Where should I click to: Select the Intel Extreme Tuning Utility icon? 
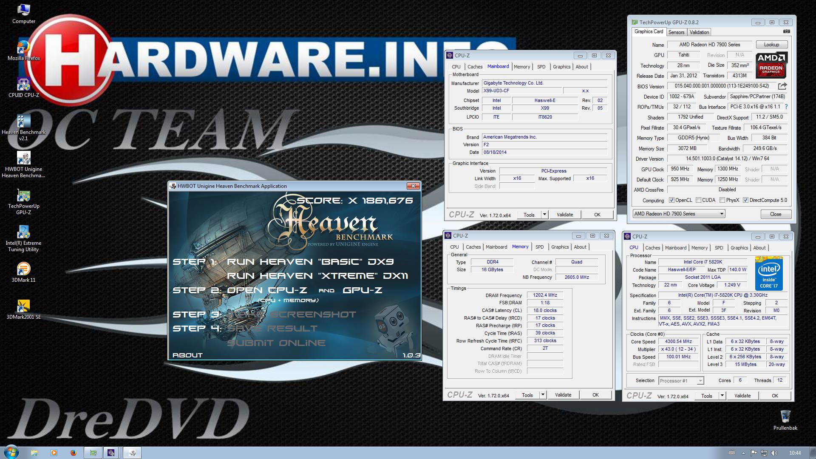24,239
